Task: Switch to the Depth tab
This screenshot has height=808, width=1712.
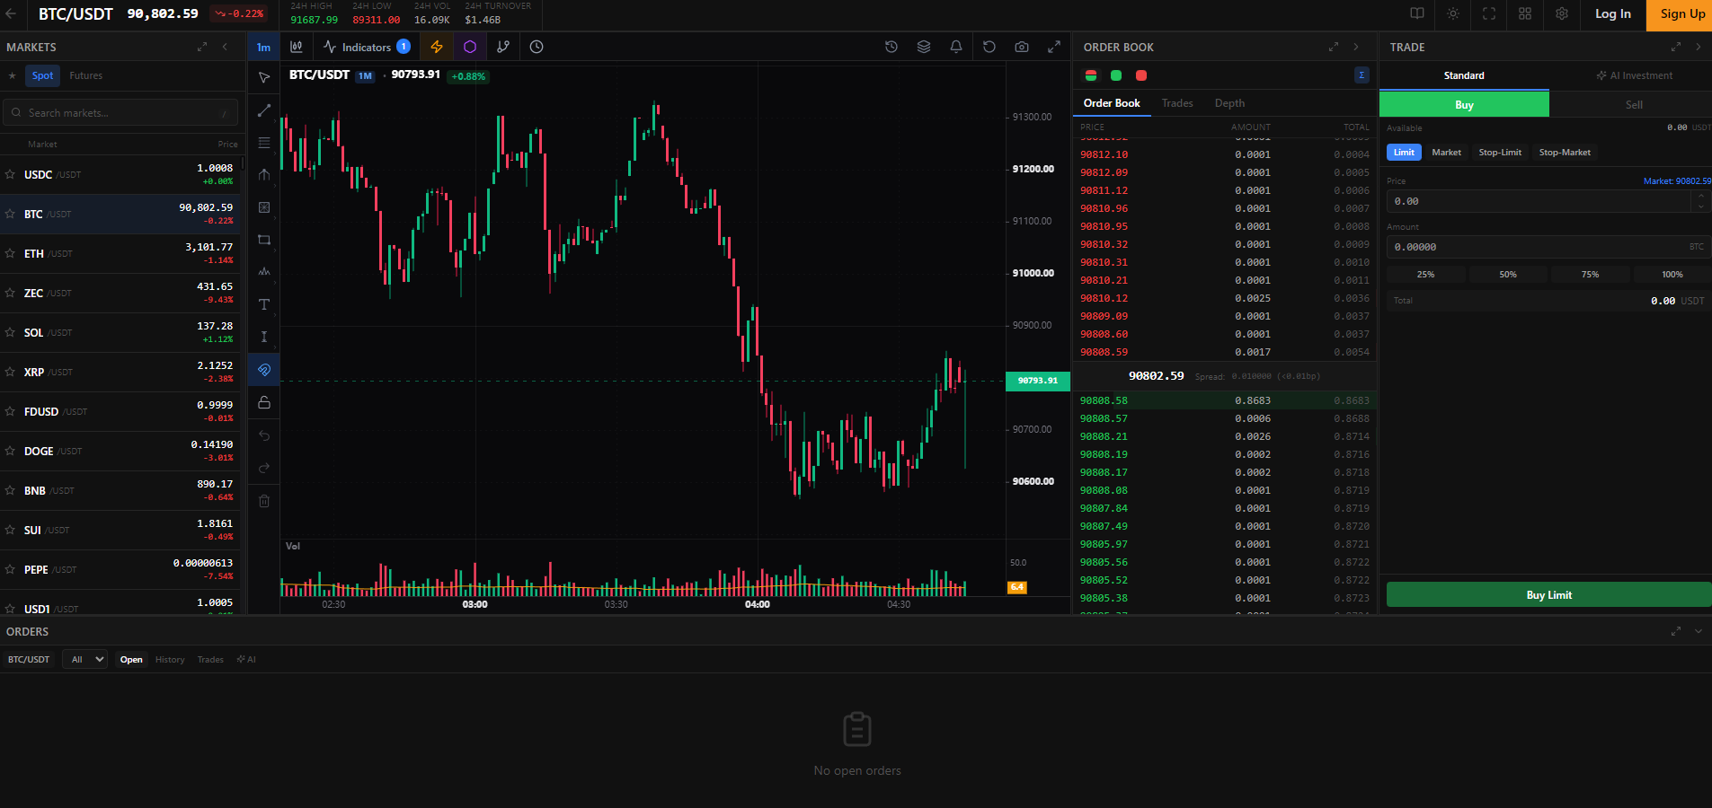Action: (1229, 103)
